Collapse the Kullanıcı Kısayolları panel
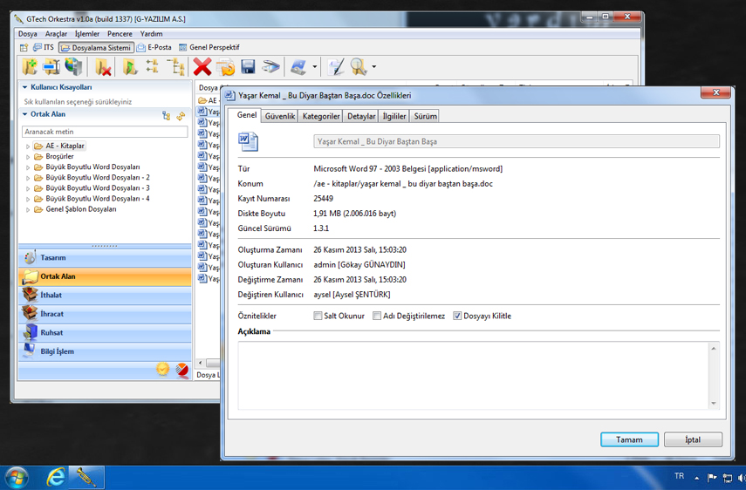 (25, 88)
